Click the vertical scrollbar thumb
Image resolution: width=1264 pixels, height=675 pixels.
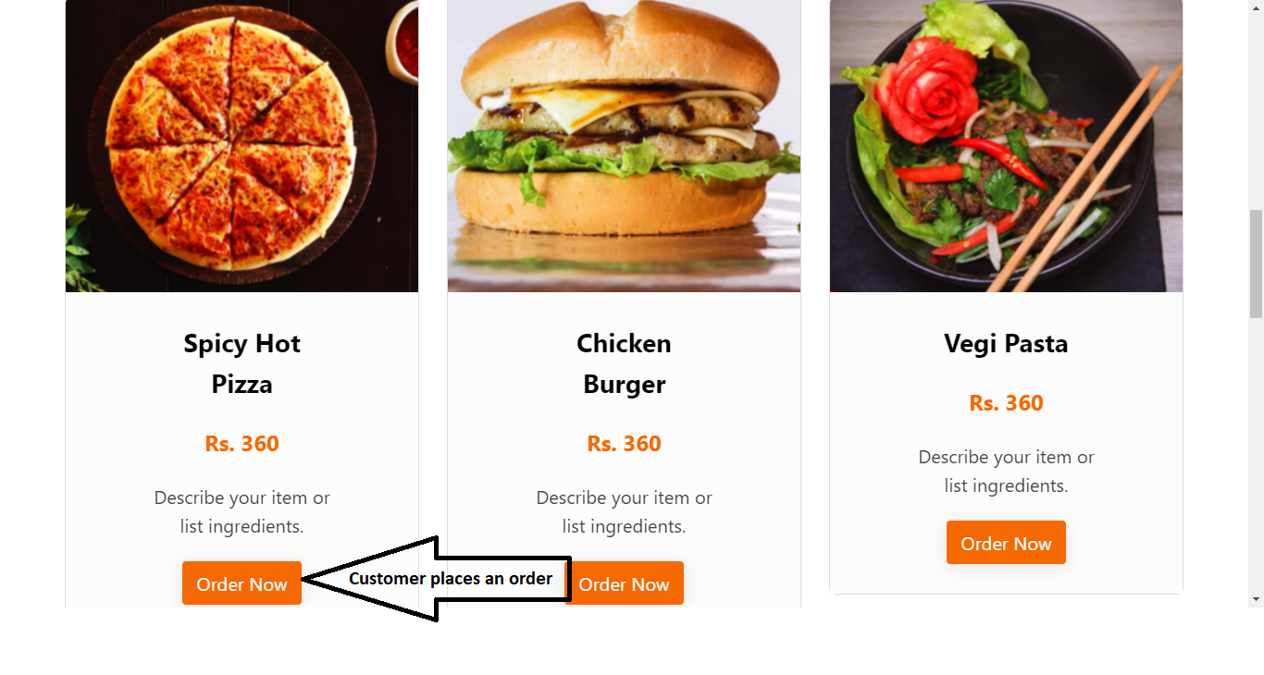point(1256,264)
